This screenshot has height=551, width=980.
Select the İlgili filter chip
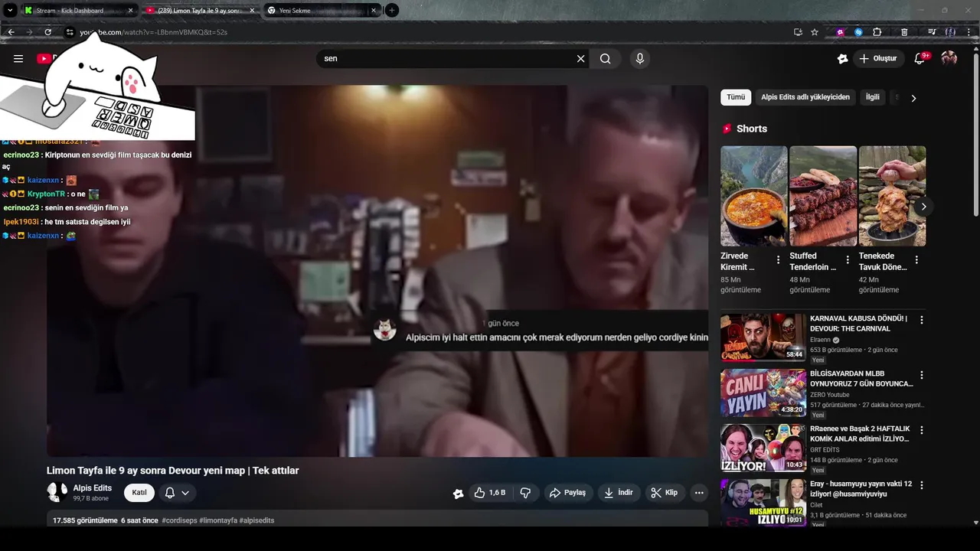[873, 97]
